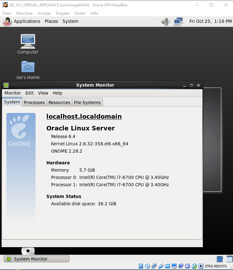
Task: Open the Monitor menu
Action: [x=13, y=93]
